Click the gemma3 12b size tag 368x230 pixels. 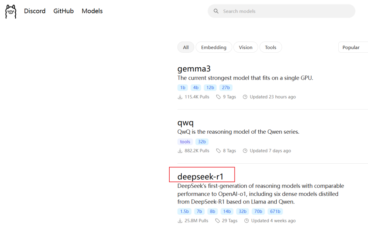tap(210, 87)
